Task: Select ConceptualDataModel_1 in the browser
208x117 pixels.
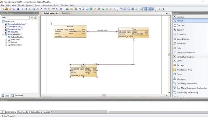Action: pos(18,24)
